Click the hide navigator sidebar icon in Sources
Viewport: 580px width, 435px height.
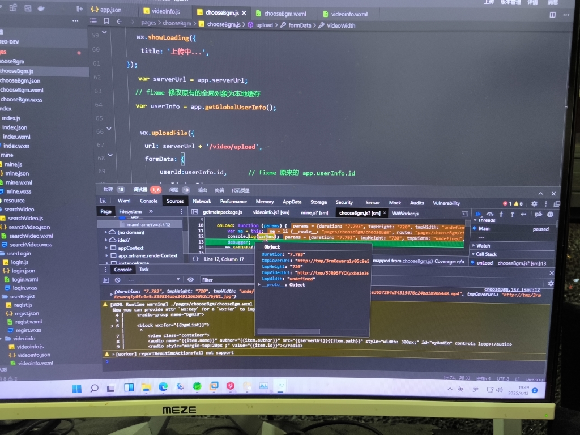coord(195,212)
